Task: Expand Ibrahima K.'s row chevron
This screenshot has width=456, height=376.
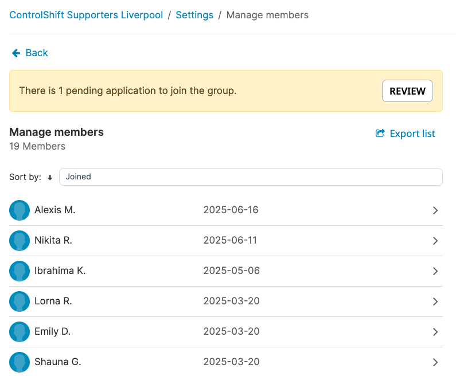Action: (x=435, y=271)
